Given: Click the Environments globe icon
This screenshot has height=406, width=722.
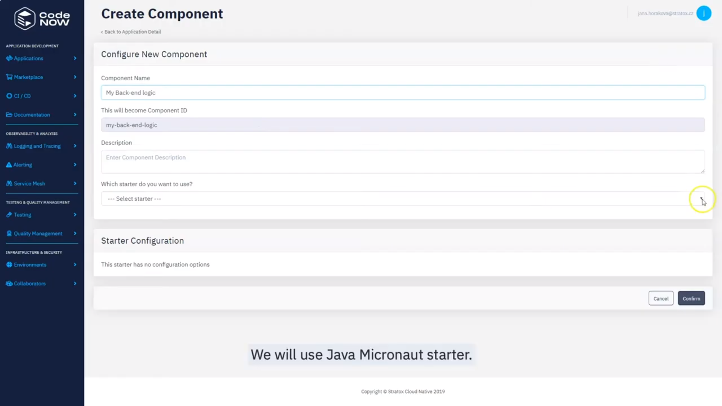Looking at the screenshot, I should (9, 265).
